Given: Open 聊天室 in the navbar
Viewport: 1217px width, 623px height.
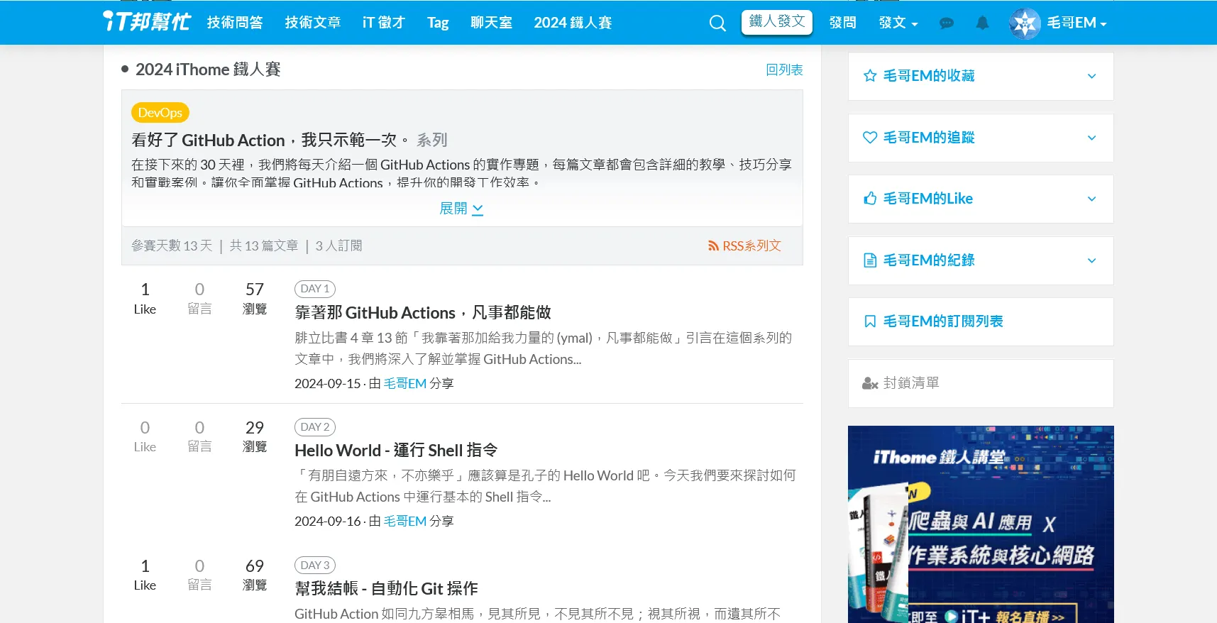Looking at the screenshot, I should pyautogui.click(x=491, y=23).
